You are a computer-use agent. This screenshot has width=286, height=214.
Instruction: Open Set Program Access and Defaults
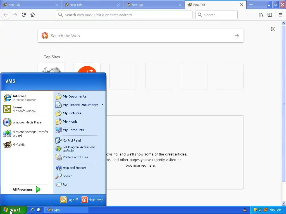pyautogui.click(x=80, y=149)
